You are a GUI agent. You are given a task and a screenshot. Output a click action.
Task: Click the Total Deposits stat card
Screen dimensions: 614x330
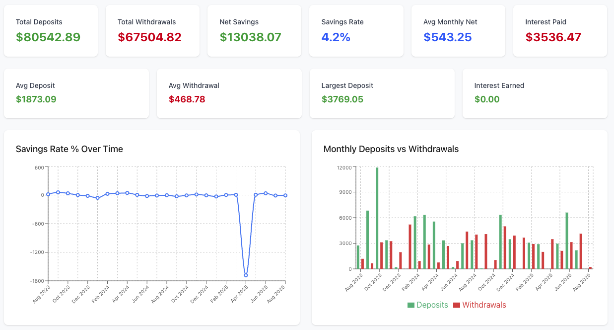pyautogui.click(x=51, y=30)
